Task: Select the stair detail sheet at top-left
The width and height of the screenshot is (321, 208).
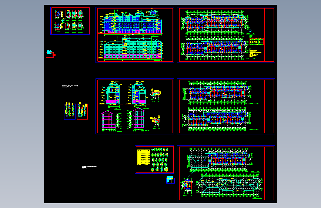Action: (x=70, y=21)
